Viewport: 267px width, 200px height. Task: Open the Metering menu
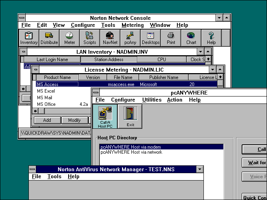coord(133,25)
